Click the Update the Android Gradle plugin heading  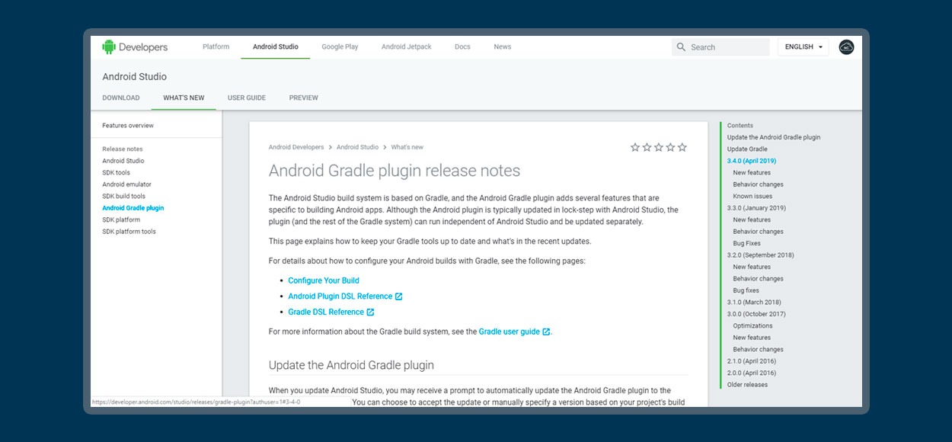(x=351, y=365)
